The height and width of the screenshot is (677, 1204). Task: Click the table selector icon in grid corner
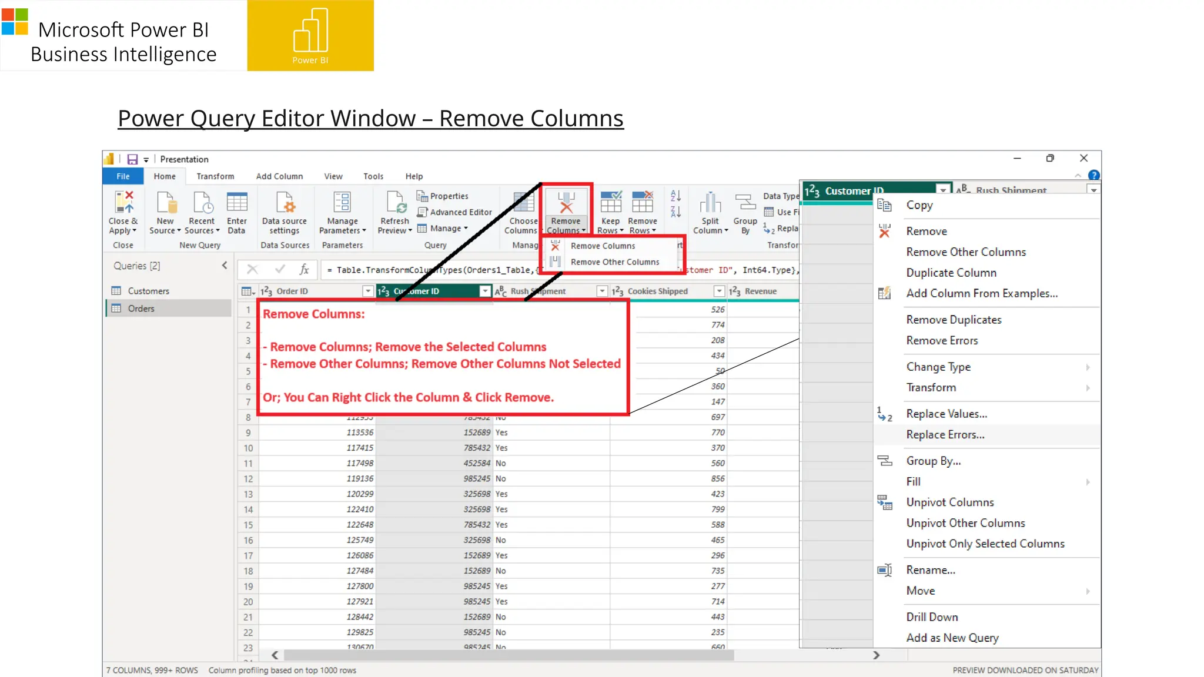[x=248, y=291]
